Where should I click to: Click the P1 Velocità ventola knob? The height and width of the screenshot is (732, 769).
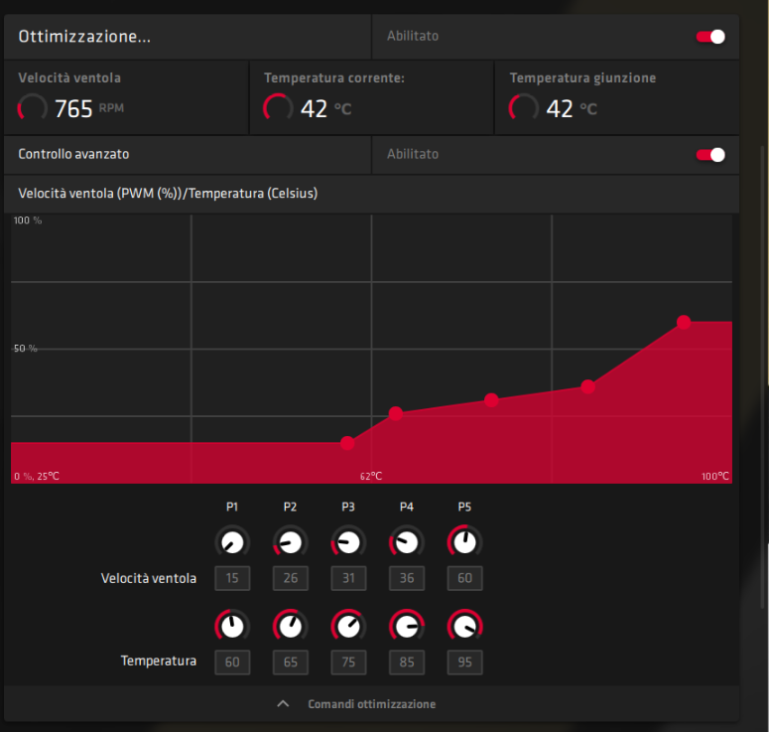232,542
